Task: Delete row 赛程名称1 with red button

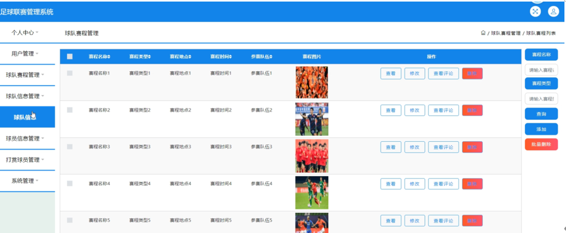Action: 472,74
